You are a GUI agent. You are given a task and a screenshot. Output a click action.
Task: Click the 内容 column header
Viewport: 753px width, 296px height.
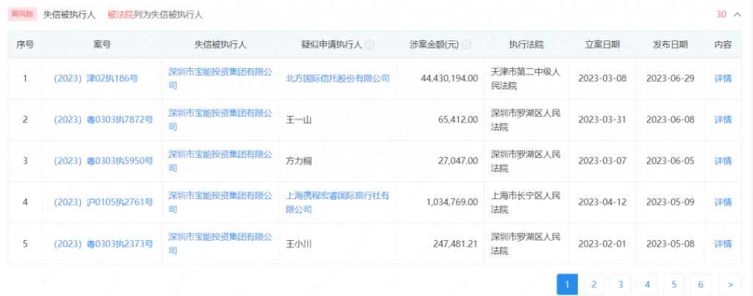[723, 45]
